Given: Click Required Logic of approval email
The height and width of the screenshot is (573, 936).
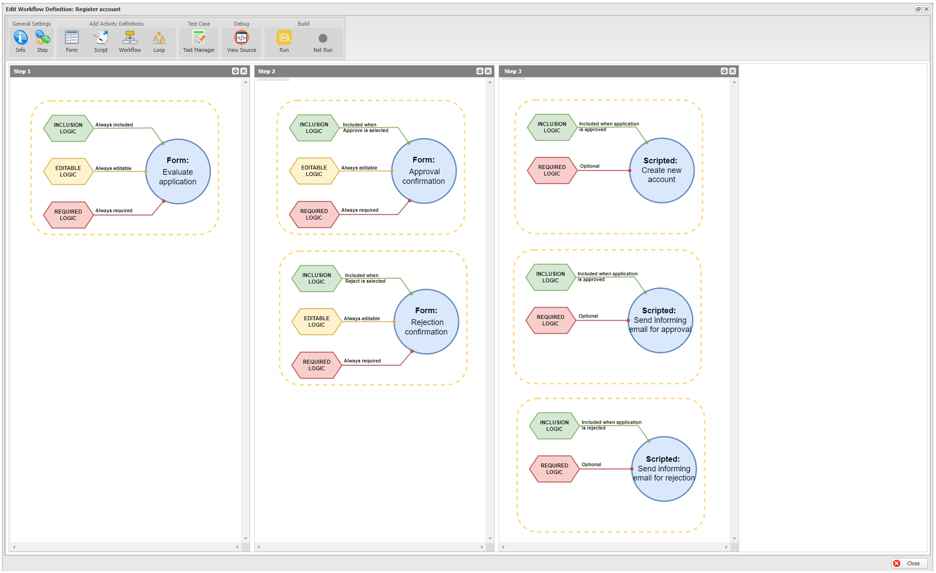Looking at the screenshot, I should [550, 320].
